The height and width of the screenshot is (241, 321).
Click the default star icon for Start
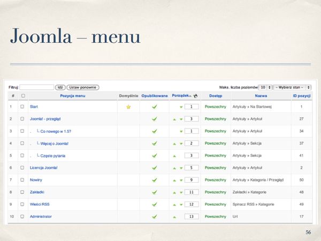pyautogui.click(x=128, y=107)
